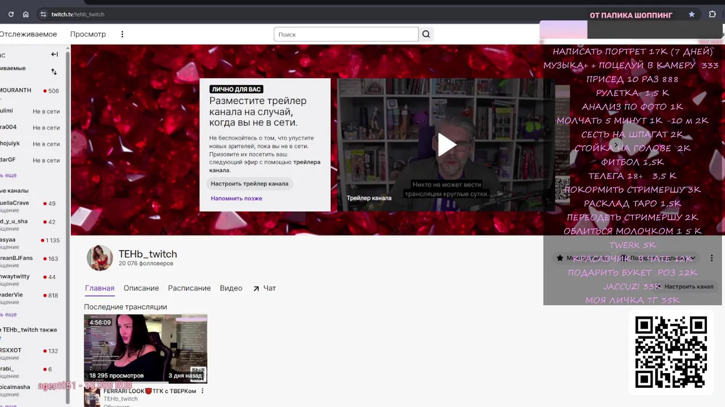Choose Напомнить позже link

point(236,198)
